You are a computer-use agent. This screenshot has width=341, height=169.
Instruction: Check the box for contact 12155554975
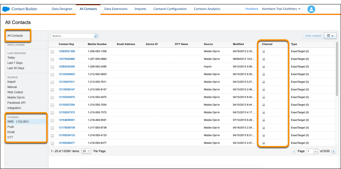coord(52,98)
